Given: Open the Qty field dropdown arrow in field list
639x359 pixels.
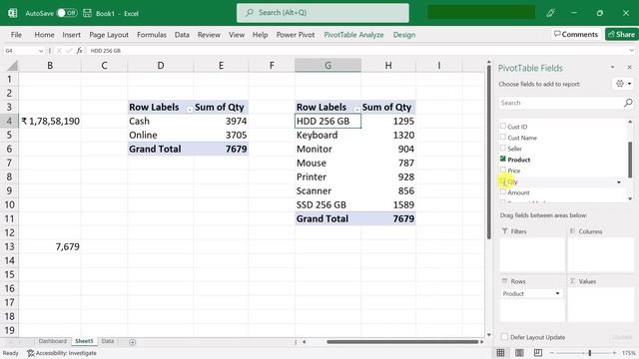Looking at the screenshot, I should click(619, 181).
